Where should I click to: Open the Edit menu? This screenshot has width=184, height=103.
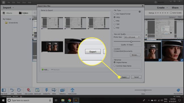click(14, 3)
